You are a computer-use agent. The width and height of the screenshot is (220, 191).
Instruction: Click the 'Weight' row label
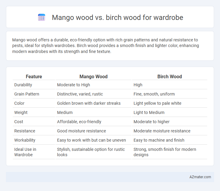click(21, 112)
